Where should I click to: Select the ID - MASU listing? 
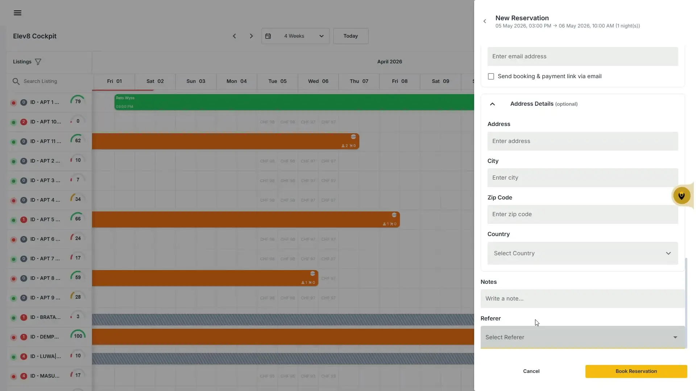[x=45, y=376]
